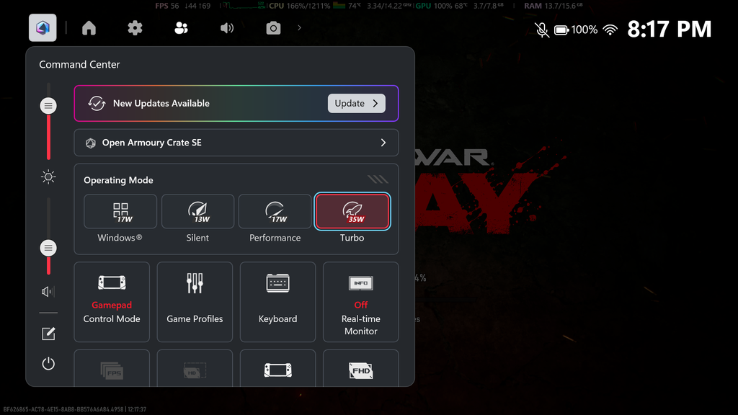Image resolution: width=738 pixels, height=415 pixels.
Task: Open the Armoury Crate logo tab
Action: 43,28
